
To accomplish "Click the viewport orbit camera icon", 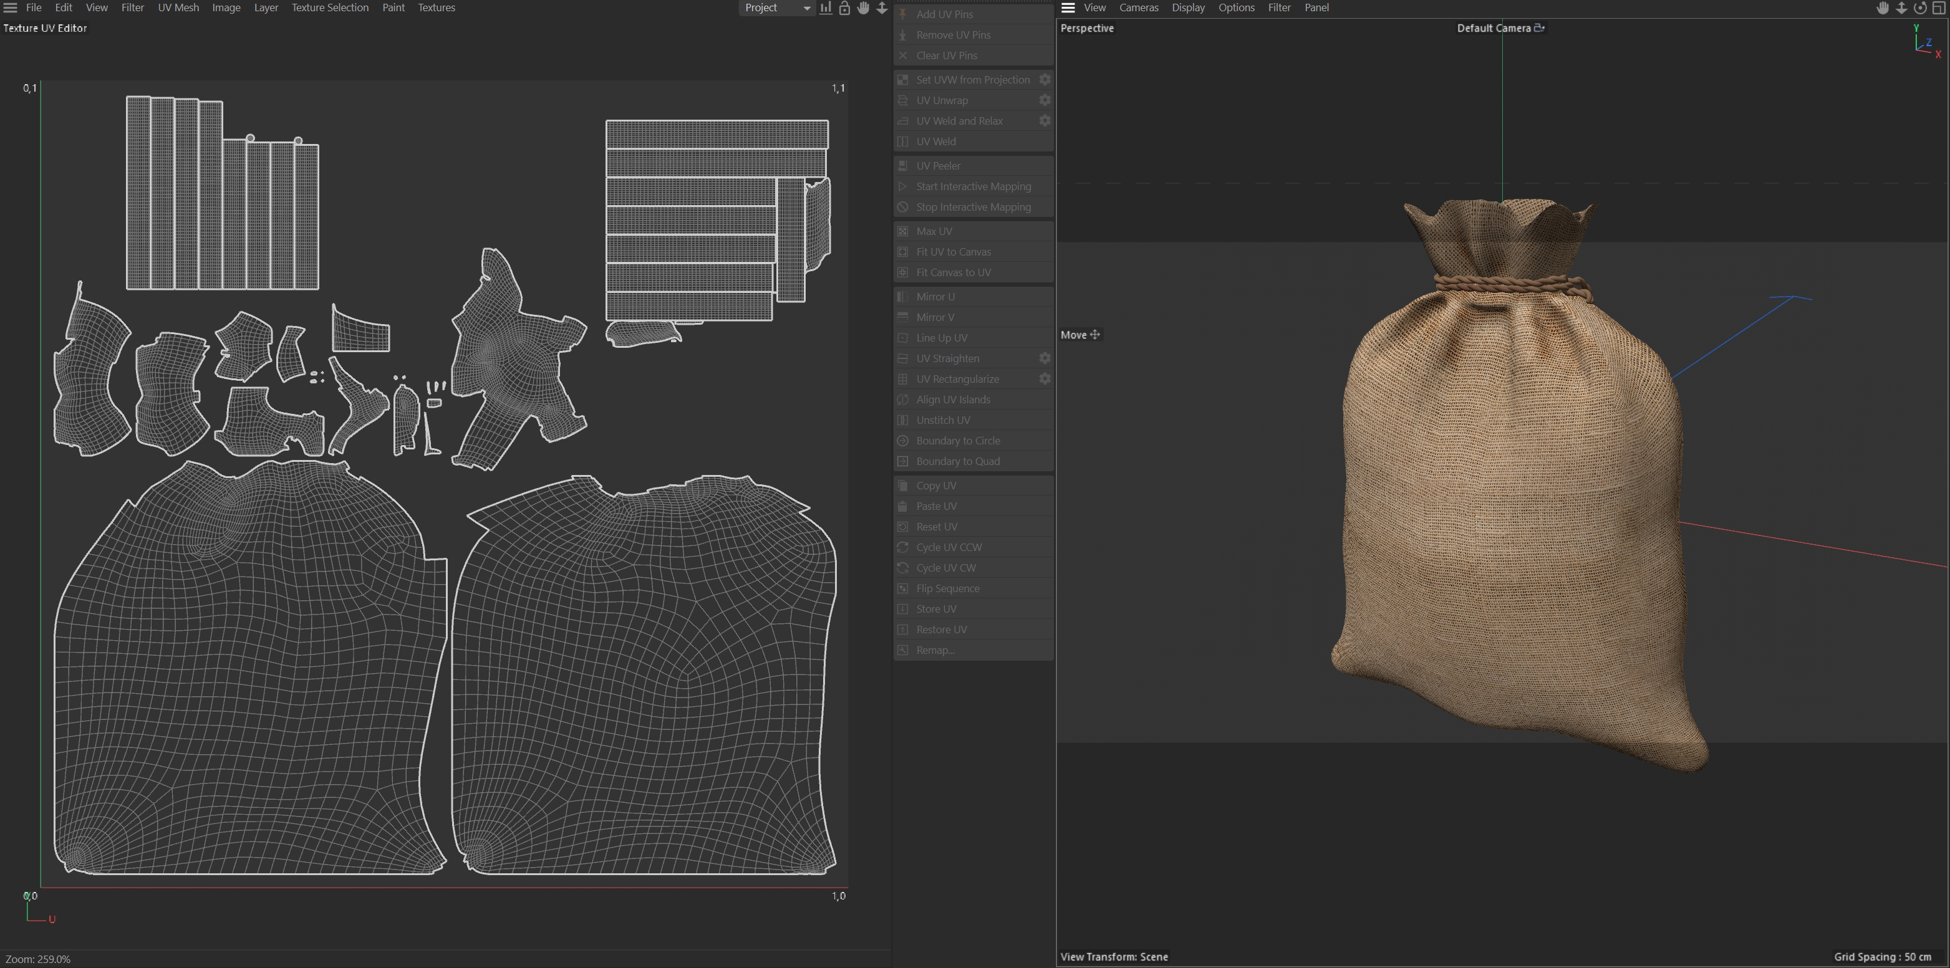I will point(1919,8).
